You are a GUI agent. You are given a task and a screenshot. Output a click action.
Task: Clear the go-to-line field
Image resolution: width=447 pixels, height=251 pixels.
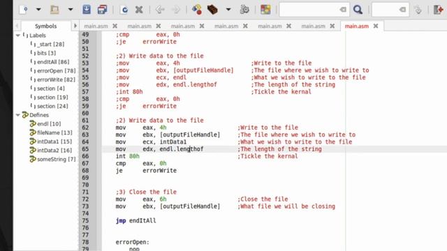click(x=402, y=10)
